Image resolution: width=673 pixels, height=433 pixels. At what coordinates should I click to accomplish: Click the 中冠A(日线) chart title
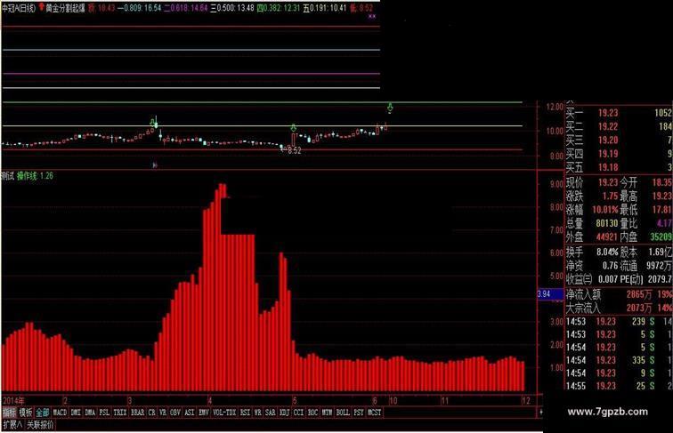point(19,8)
